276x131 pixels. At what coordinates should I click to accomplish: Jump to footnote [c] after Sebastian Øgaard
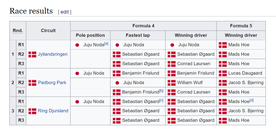[161, 100]
